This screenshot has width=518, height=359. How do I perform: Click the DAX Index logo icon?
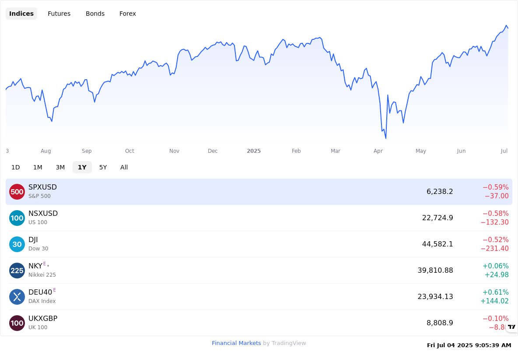17,297
